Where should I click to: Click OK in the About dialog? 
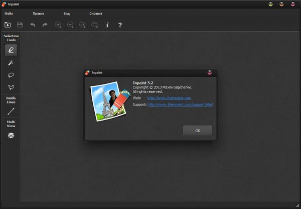pos(198,131)
